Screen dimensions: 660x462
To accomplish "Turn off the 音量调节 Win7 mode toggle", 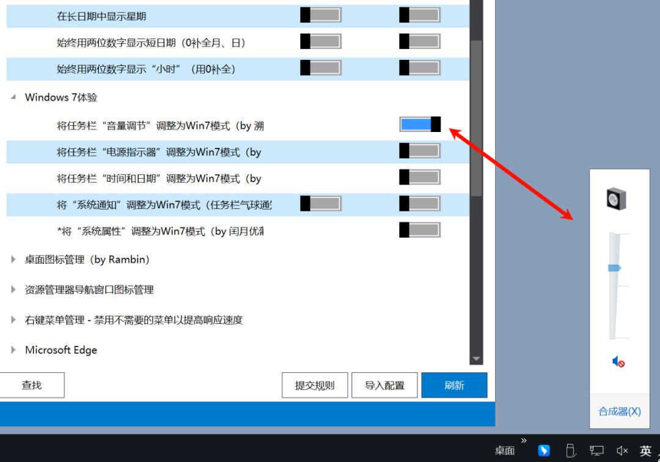I will (x=420, y=125).
